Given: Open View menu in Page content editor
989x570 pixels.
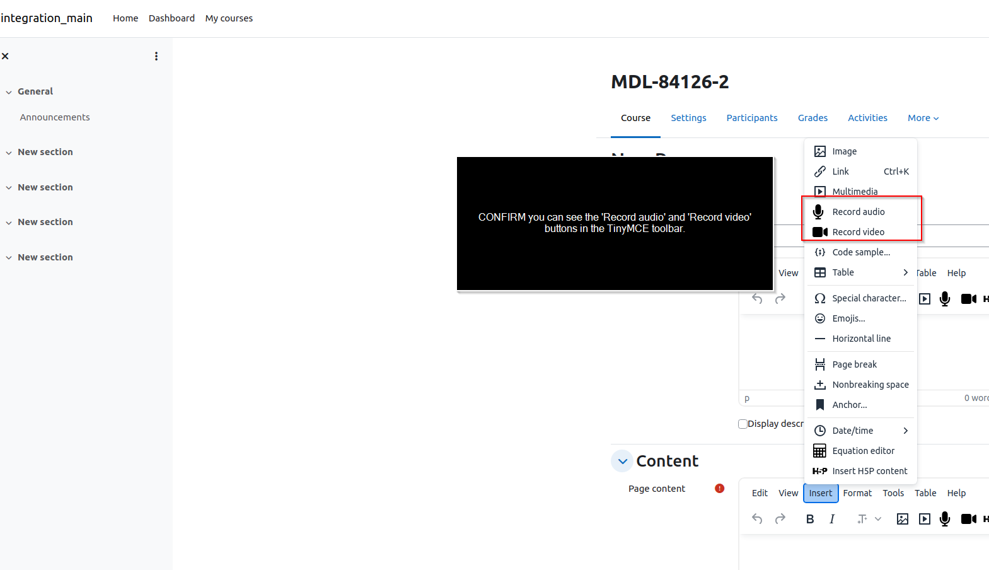Looking at the screenshot, I should tap(788, 493).
